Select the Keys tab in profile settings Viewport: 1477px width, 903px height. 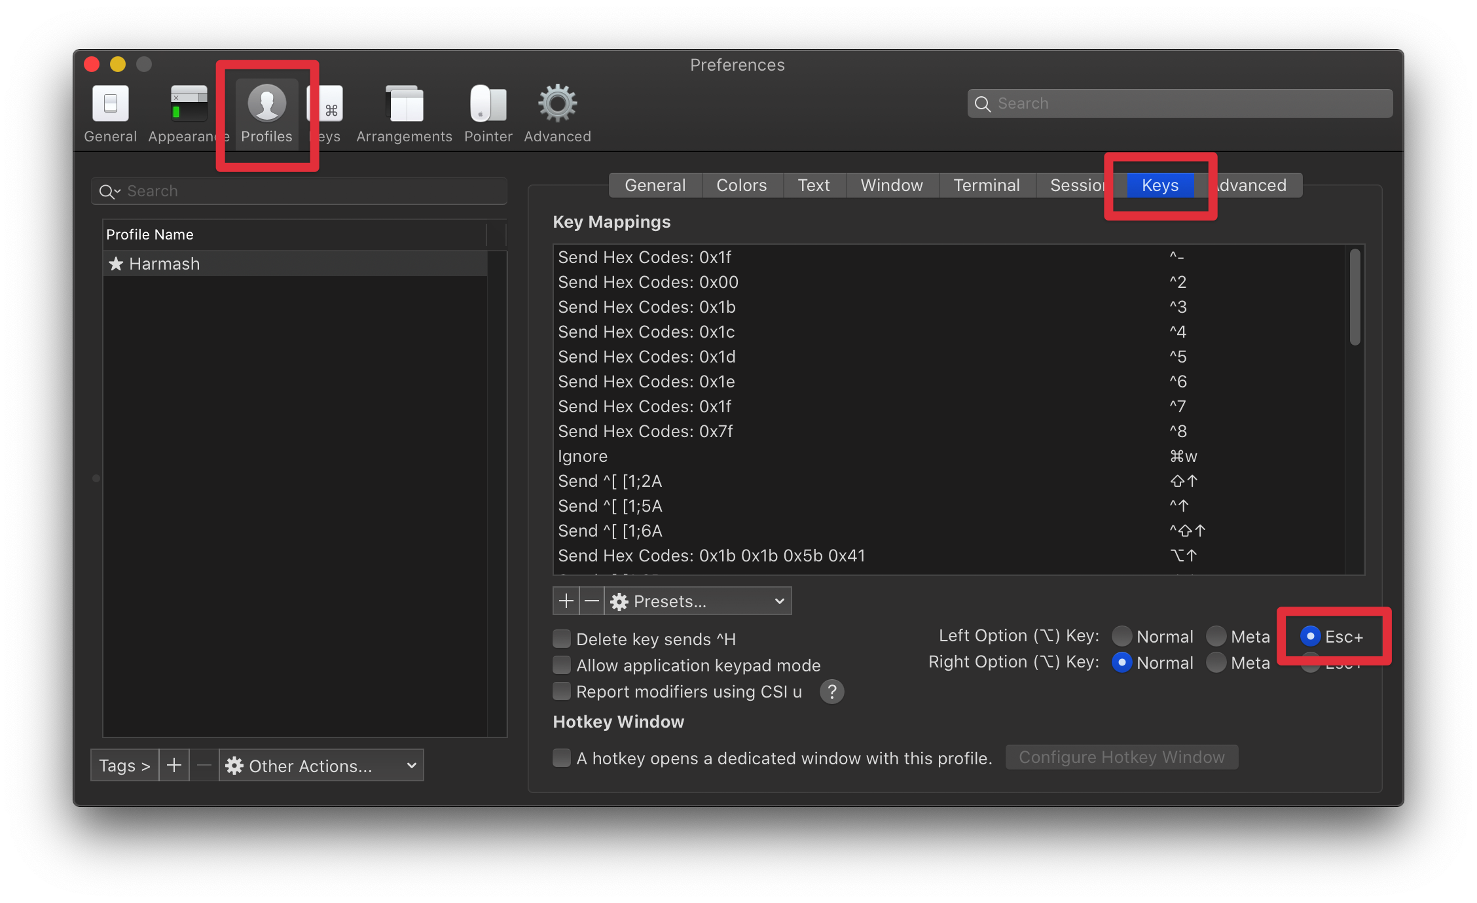coord(1159,186)
